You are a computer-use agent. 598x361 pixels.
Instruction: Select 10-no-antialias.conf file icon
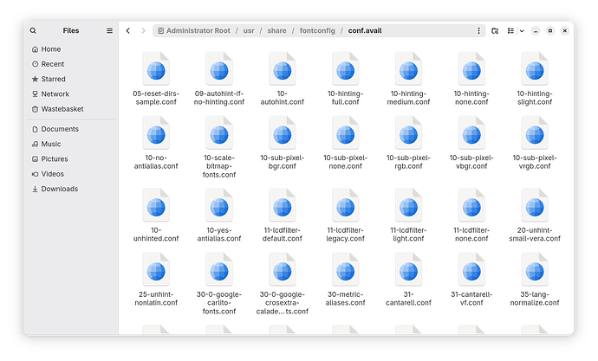pos(156,133)
